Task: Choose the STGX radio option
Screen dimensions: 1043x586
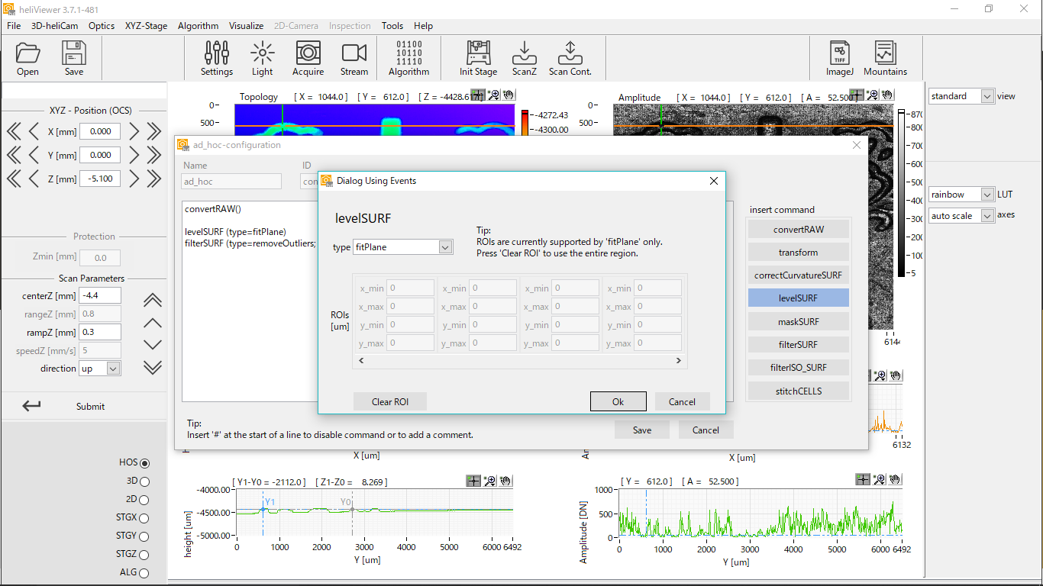Action: [x=144, y=518]
